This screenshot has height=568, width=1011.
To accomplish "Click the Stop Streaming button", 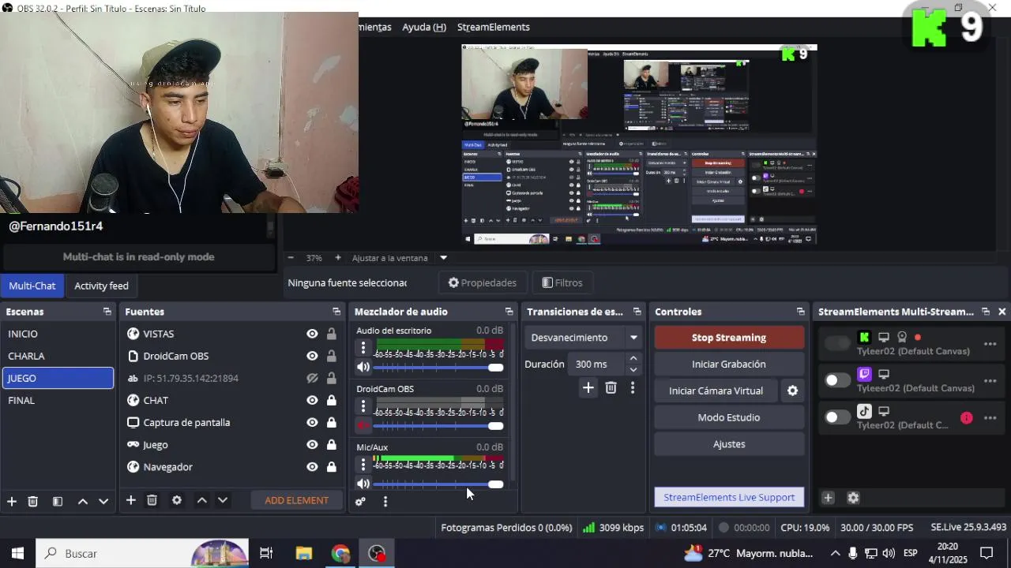I will point(729,338).
